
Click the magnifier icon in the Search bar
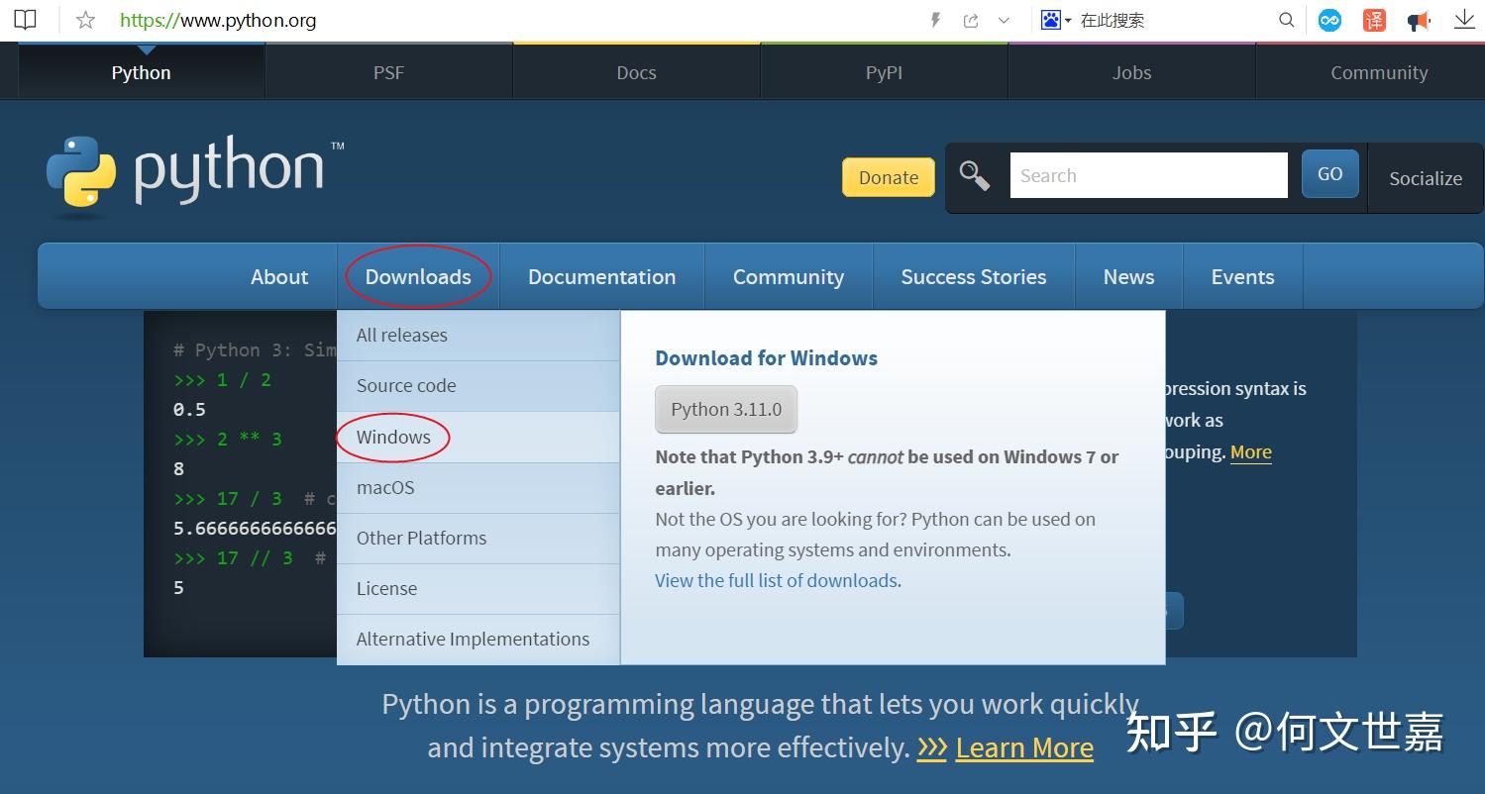point(975,175)
